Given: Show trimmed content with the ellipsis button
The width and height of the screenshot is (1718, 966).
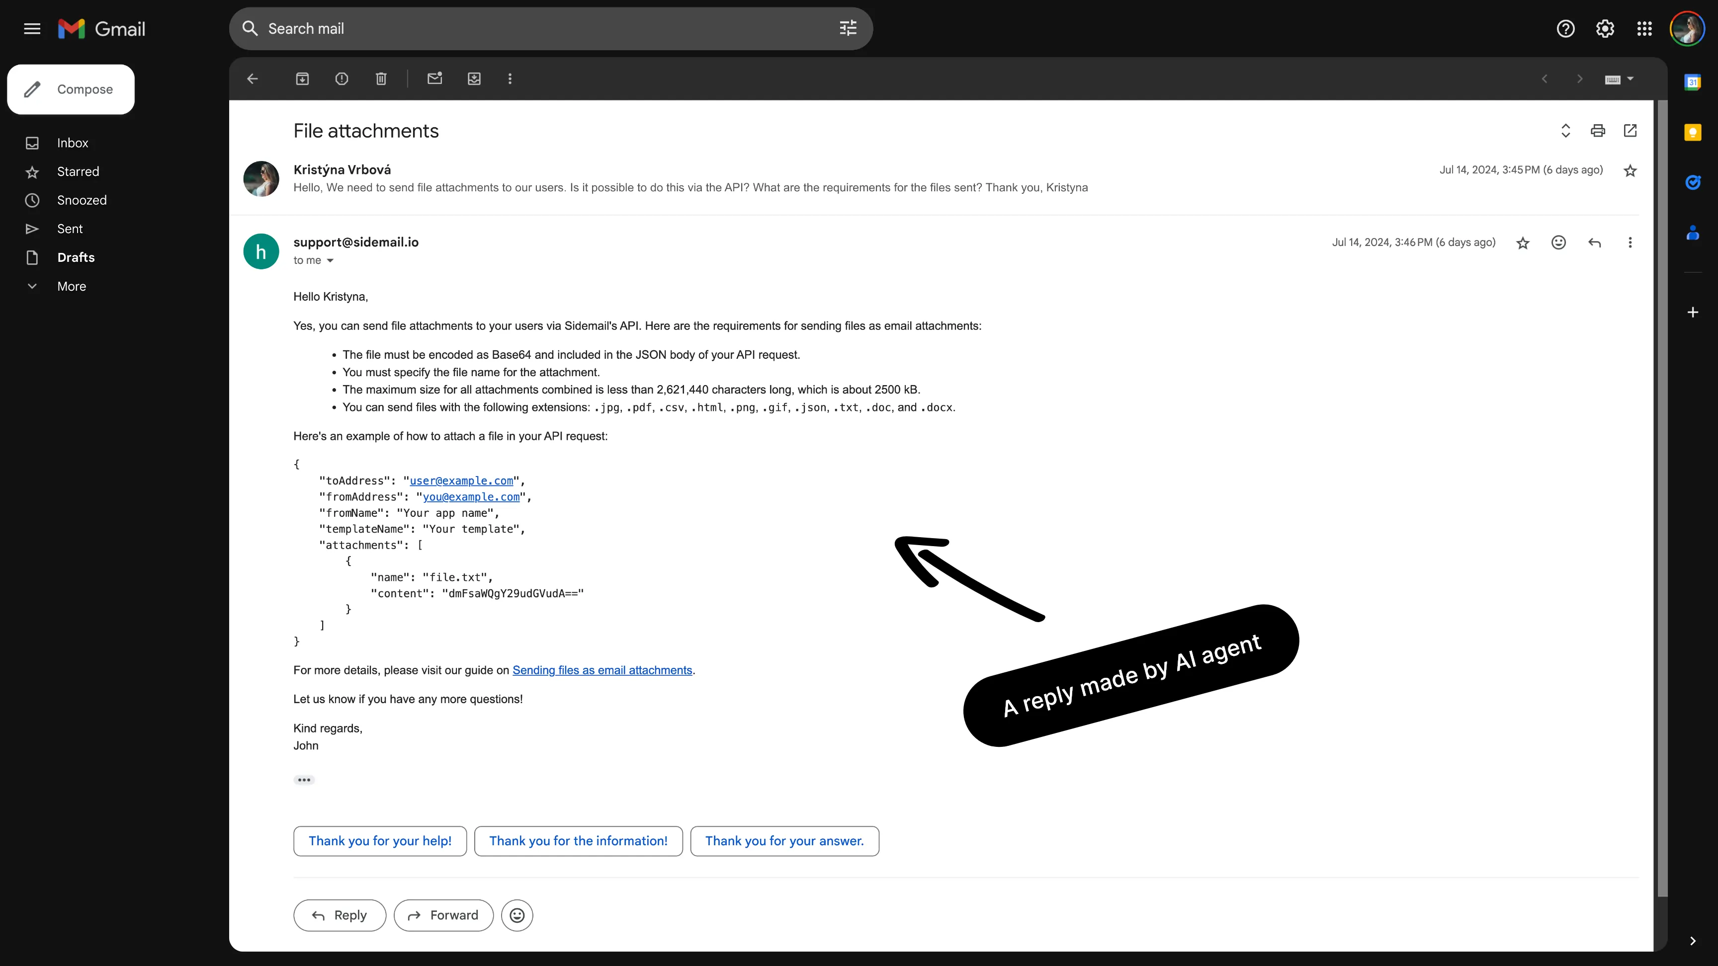Looking at the screenshot, I should (x=304, y=779).
